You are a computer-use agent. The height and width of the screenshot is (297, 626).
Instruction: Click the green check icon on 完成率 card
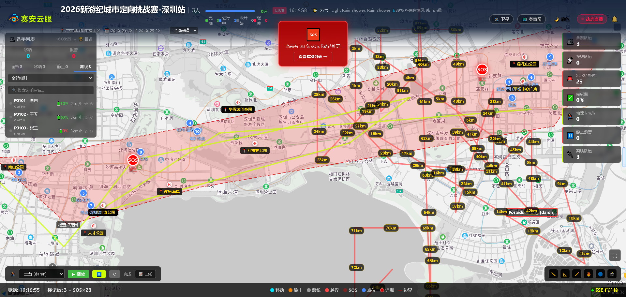click(570, 97)
